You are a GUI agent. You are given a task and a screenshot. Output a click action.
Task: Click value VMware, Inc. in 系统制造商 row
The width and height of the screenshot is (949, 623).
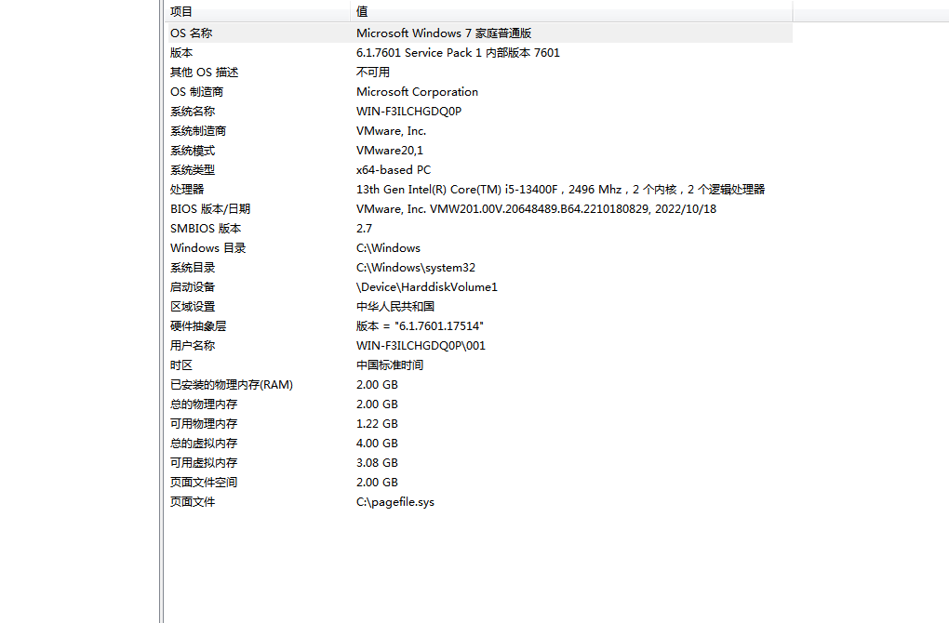(x=391, y=131)
